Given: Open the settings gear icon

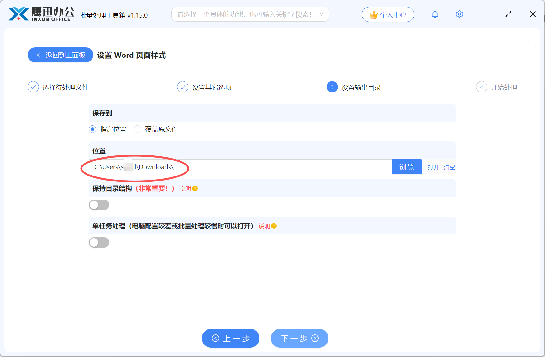Looking at the screenshot, I should click(459, 14).
